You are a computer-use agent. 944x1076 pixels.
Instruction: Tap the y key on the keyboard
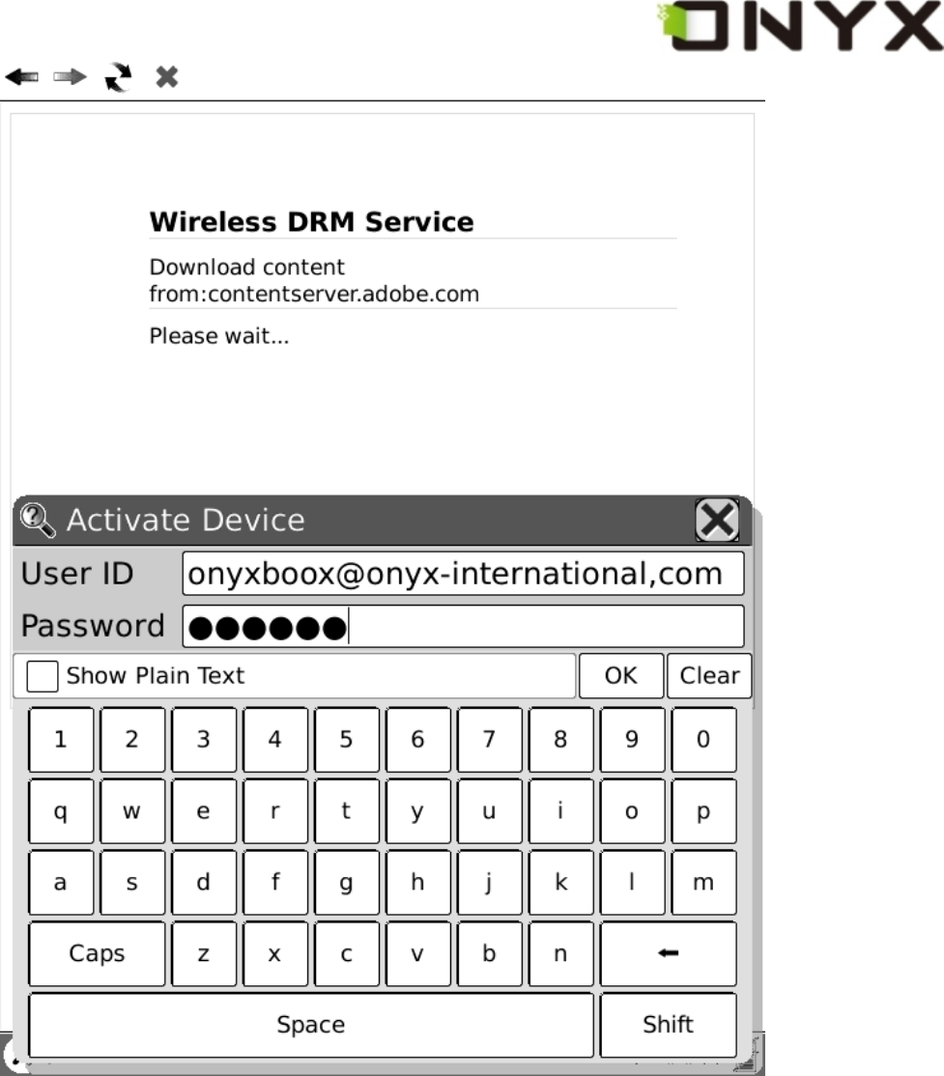pyautogui.click(x=418, y=811)
